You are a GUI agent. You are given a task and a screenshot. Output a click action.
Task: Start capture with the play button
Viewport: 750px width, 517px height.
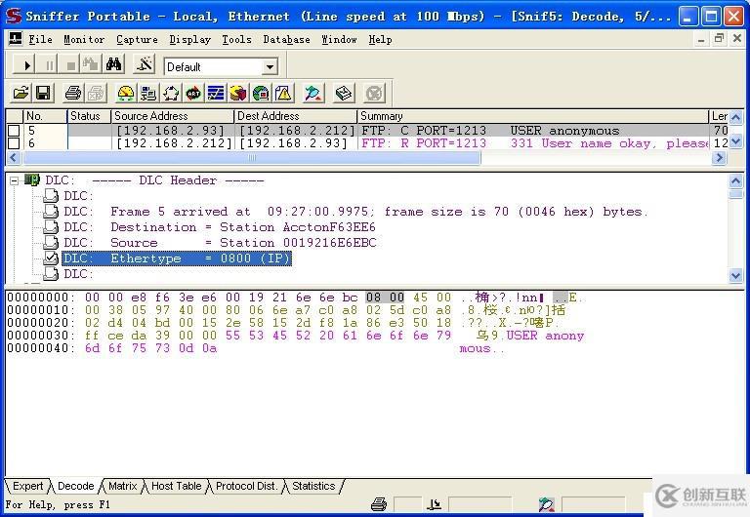pos(26,65)
